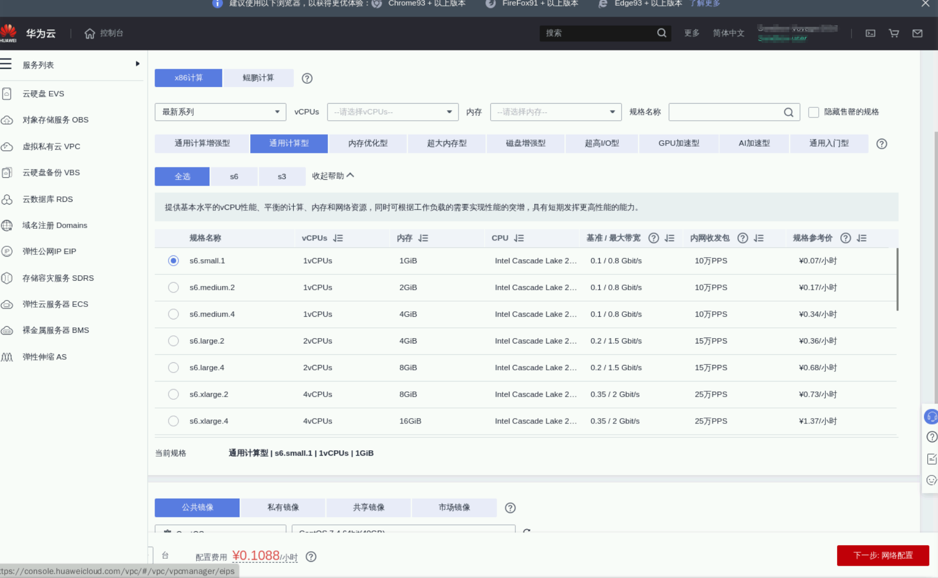Click the AS auto scaling icon
This screenshot has width=938, height=578.
pos(7,357)
